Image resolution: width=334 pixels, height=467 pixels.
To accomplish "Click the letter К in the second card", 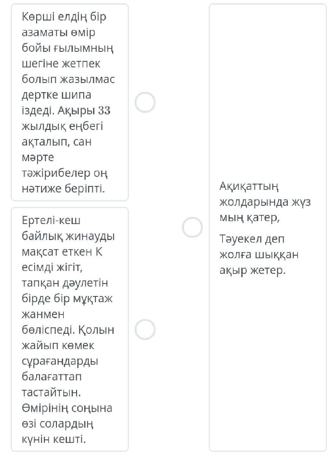I will point(99,252).
